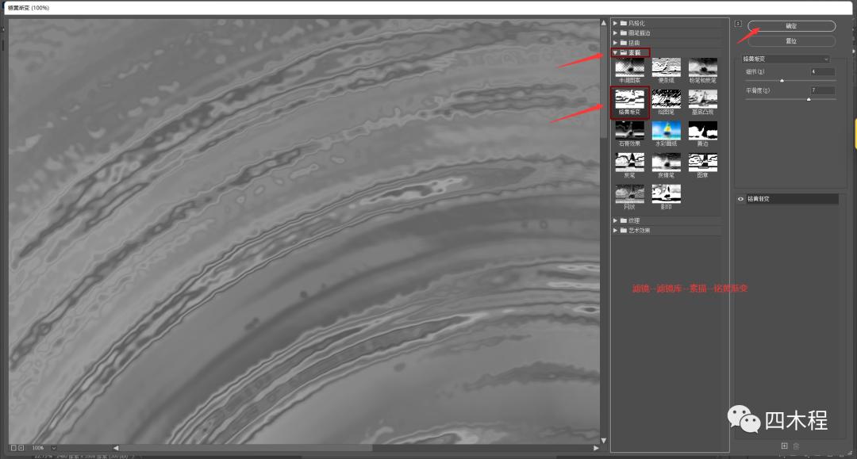The height and width of the screenshot is (459, 857).
Task: Expand the 纹理 texture folder
Action: point(615,220)
